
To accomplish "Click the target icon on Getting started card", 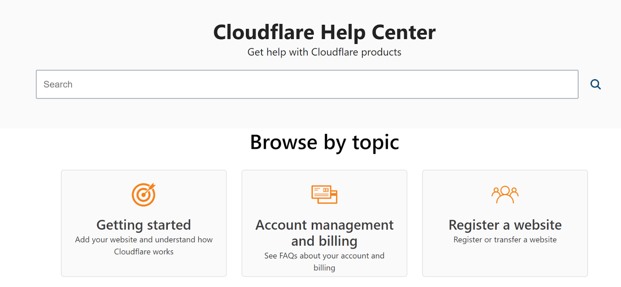I will [144, 195].
